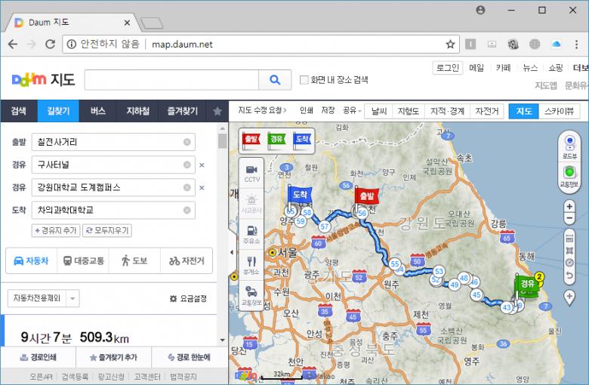Click the blue search magnifier button
589x385 pixels.
pyautogui.click(x=274, y=79)
